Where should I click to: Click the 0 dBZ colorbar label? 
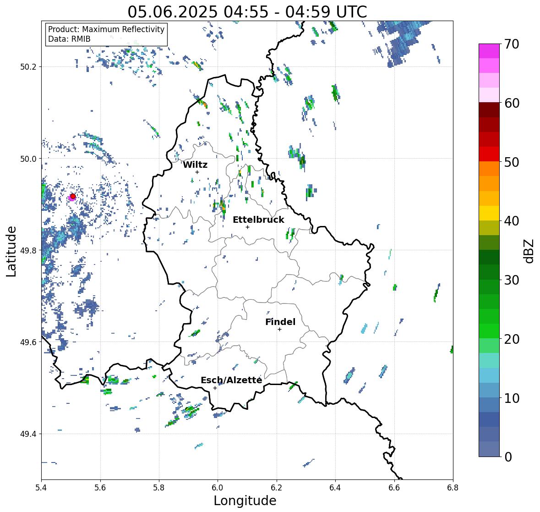coord(508,457)
